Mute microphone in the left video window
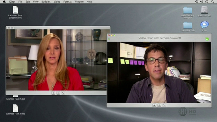217x122 pixels. pos(58,93)
